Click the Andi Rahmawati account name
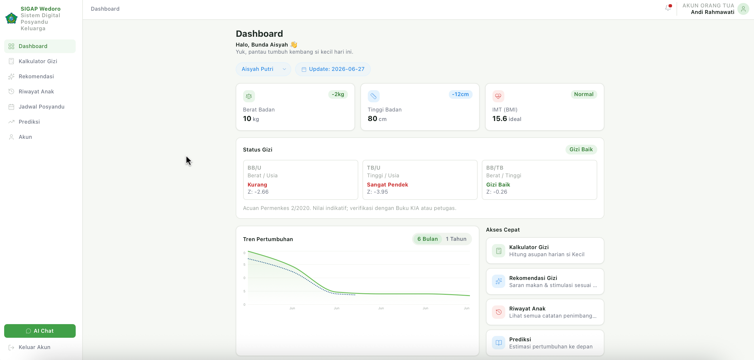Viewport: 754px width, 360px height. [x=712, y=12]
